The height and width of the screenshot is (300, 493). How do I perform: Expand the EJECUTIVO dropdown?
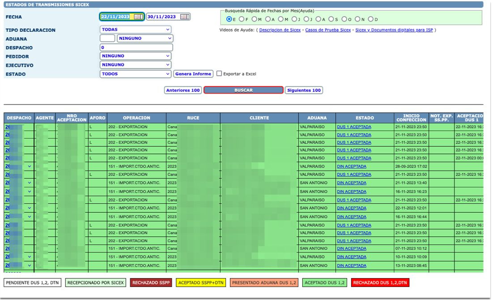(x=136, y=65)
